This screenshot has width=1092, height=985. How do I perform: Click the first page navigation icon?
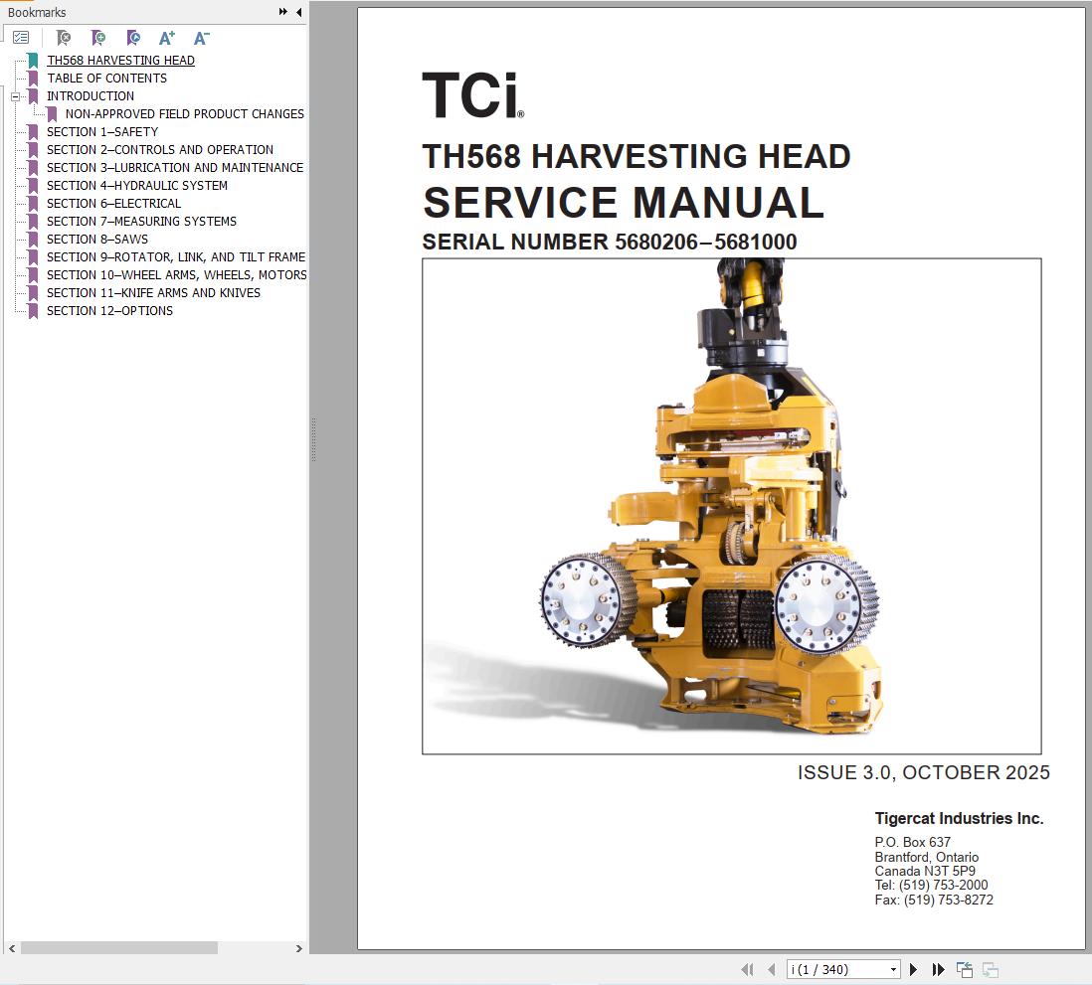[x=748, y=968]
